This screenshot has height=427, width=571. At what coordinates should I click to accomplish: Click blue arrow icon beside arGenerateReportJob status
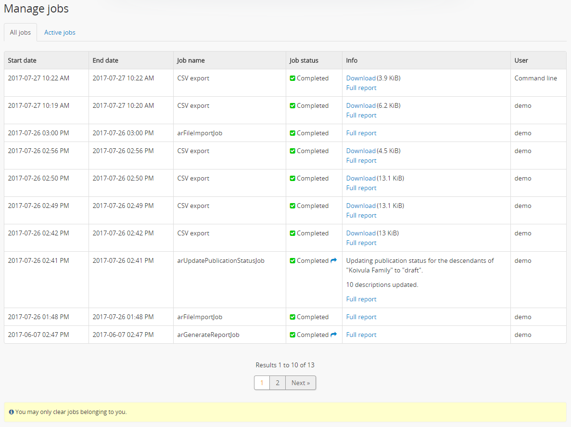[333, 335]
